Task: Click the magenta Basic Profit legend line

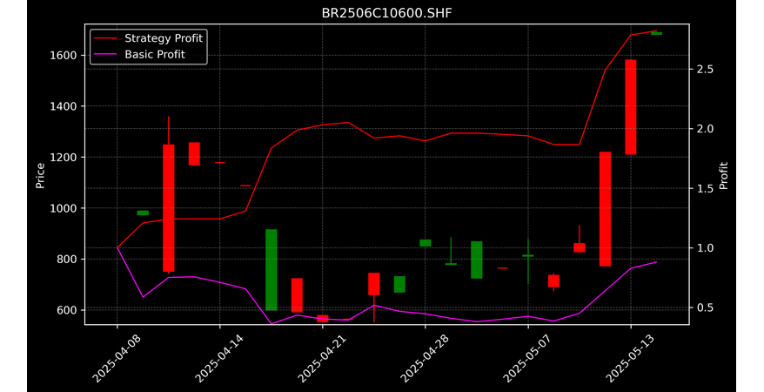Action: [x=106, y=54]
